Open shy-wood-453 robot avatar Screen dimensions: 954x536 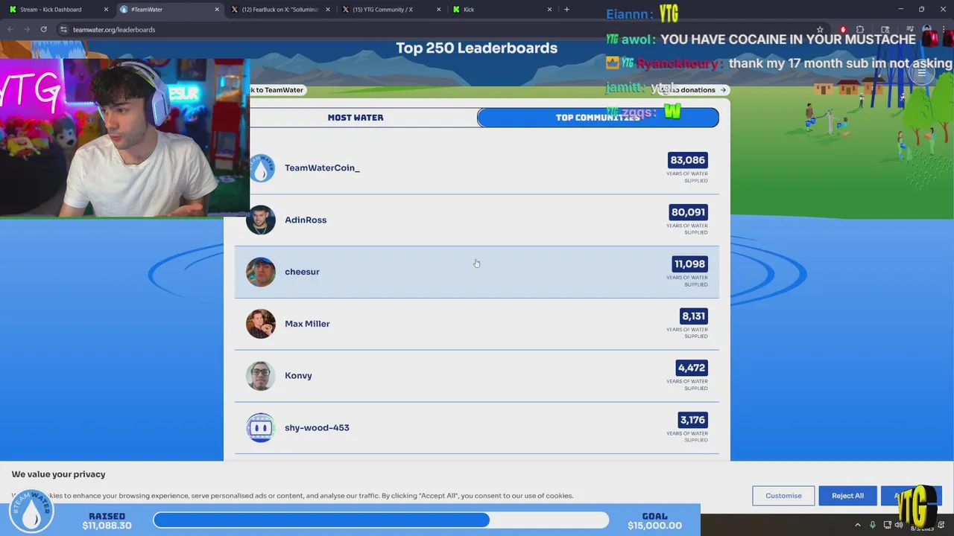261,428
